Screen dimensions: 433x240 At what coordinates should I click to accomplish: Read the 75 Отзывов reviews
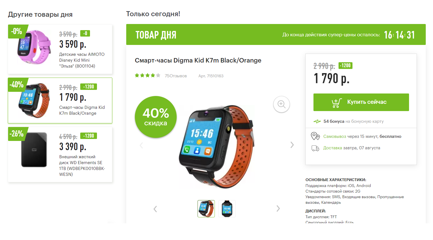(x=176, y=76)
